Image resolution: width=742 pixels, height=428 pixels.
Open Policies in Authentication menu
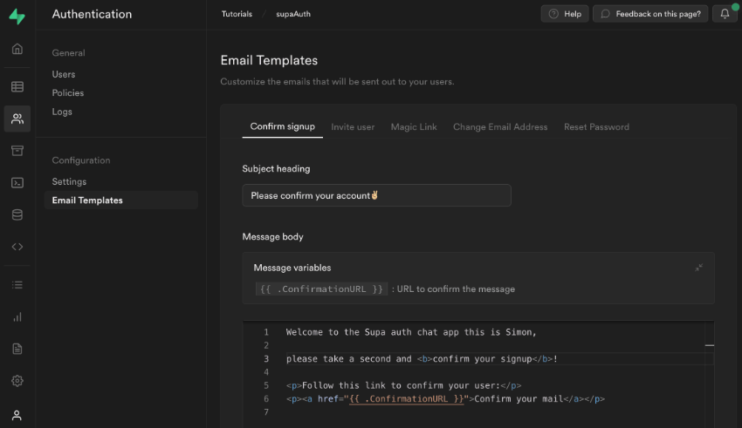(x=68, y=93)
